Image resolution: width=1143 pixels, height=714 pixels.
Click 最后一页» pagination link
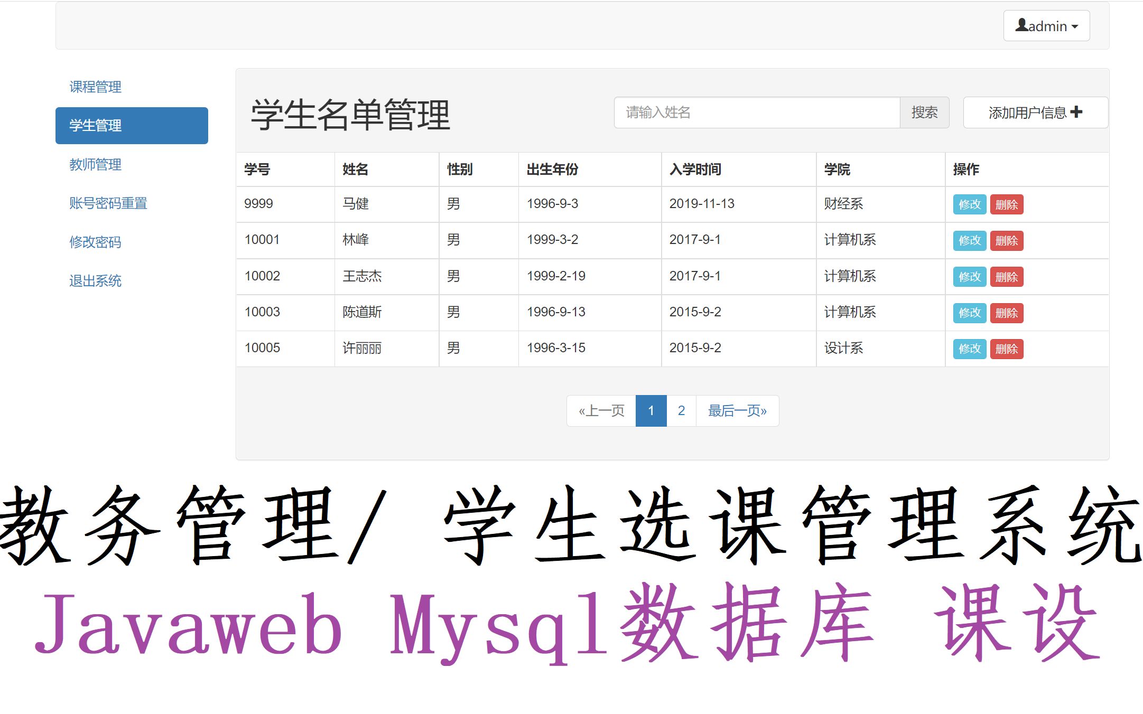pyautogui.click(x=737, y=410)
